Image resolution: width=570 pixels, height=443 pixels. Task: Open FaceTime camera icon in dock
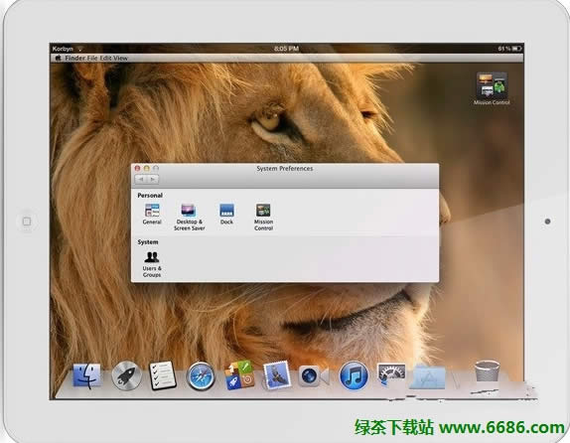coord(314,376)
